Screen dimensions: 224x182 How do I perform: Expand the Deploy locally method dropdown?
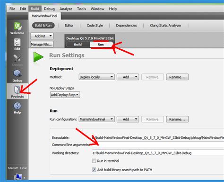pos(96,77)
